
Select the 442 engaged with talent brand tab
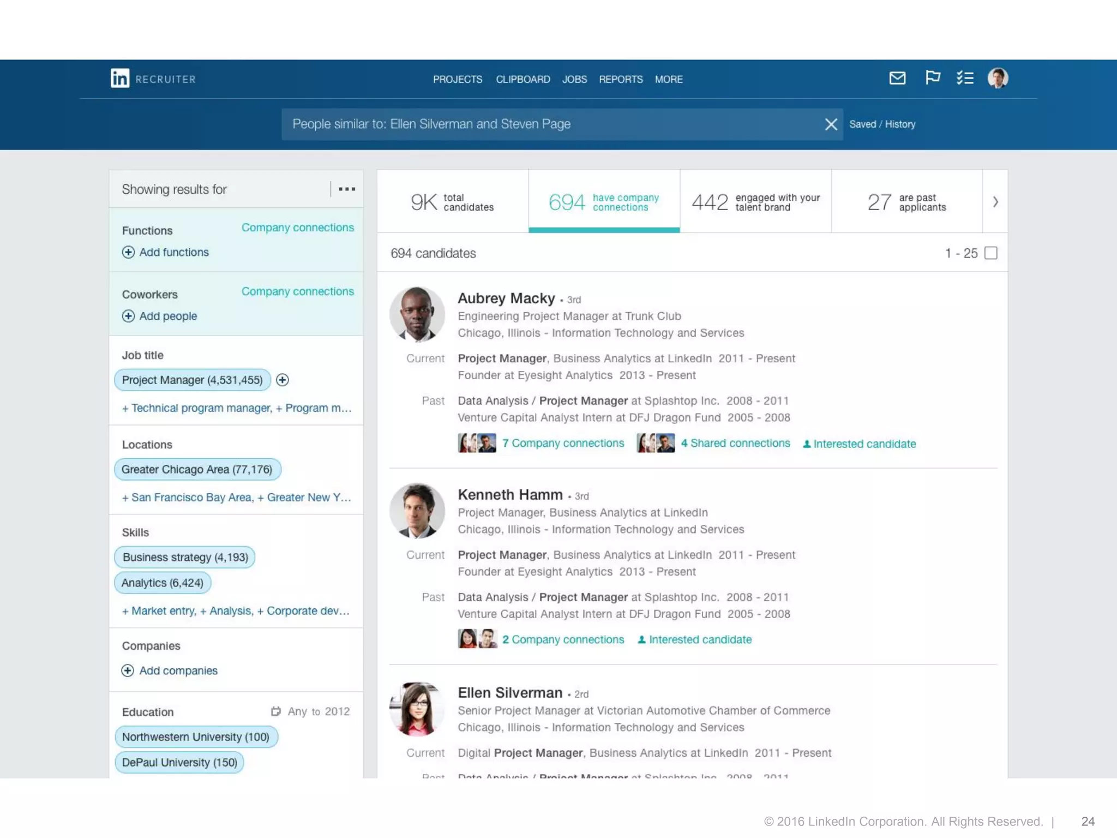pyautogui.click(x=756, y=201)
